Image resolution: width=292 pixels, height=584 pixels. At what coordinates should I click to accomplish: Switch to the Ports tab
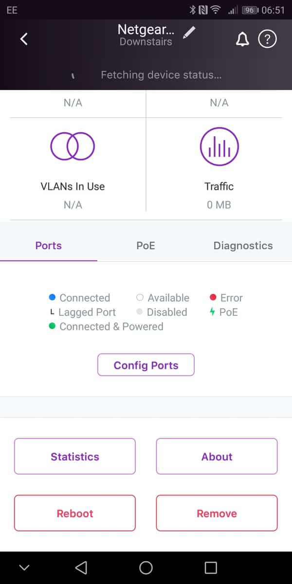point(49,246)
